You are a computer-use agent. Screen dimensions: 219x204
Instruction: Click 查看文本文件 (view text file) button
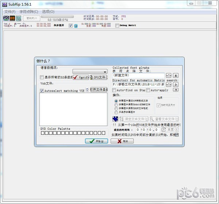[164, 119]
